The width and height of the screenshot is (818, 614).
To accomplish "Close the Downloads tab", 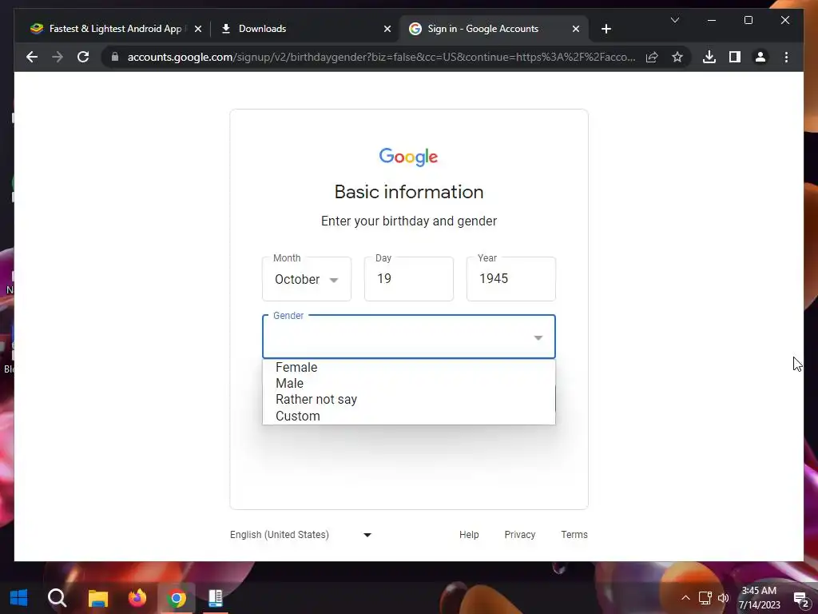I will tap(387, 29).
